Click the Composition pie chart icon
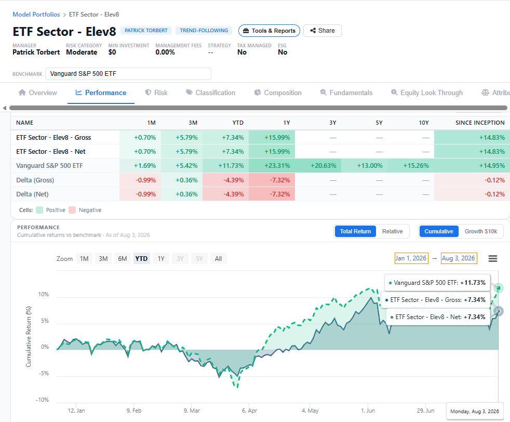 pos(258,93)
